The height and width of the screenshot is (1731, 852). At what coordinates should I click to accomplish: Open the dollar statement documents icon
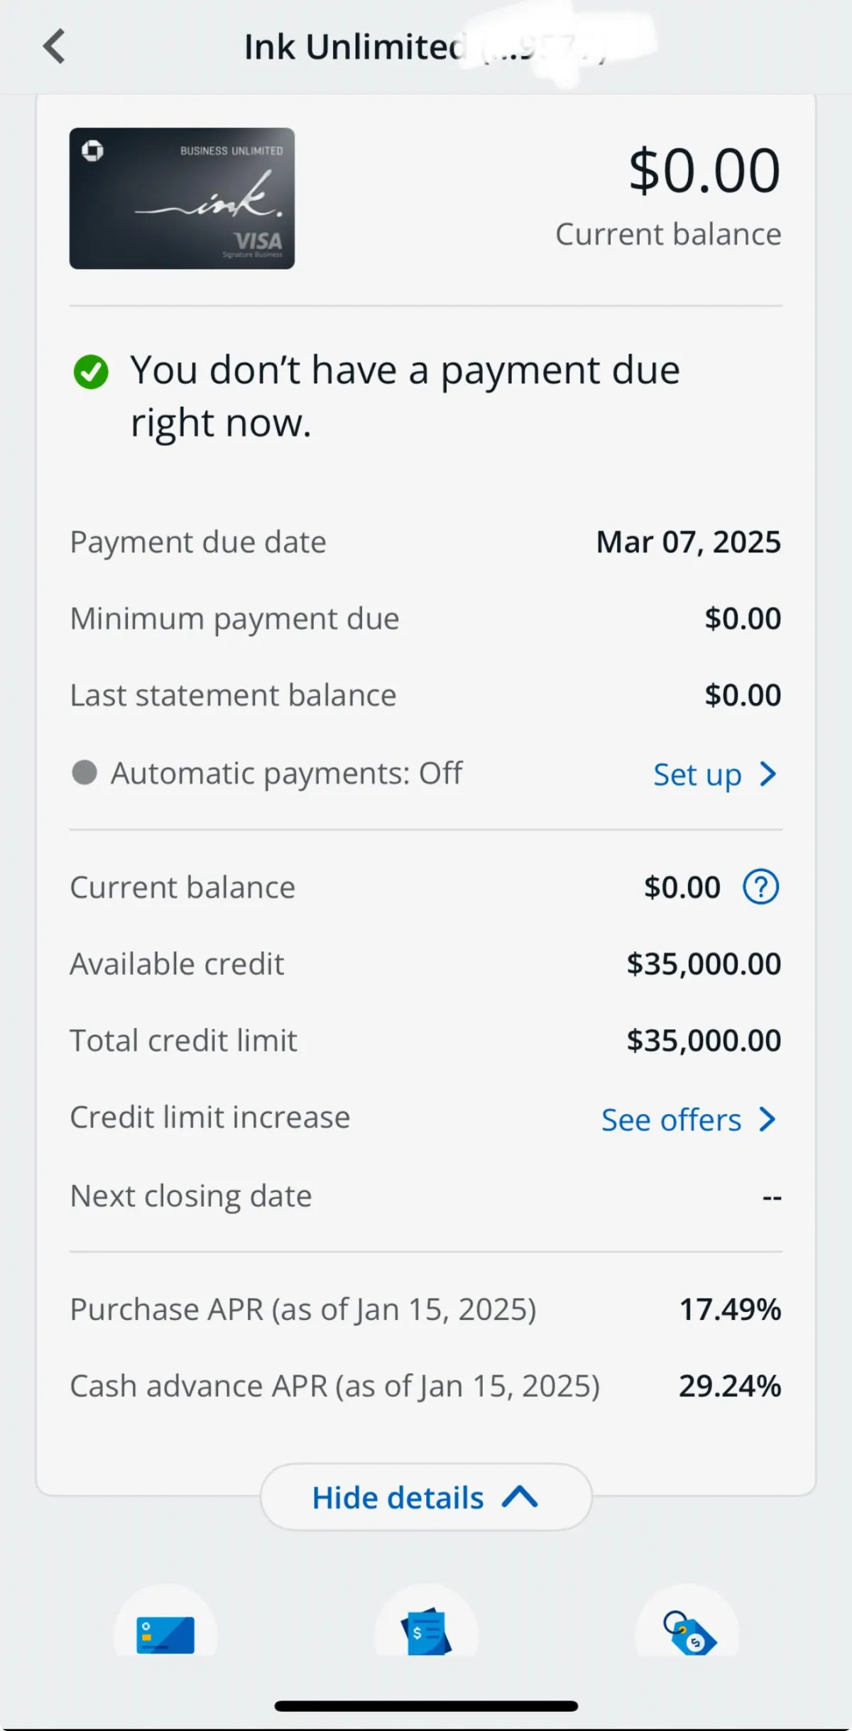[x=426, y=1632]
